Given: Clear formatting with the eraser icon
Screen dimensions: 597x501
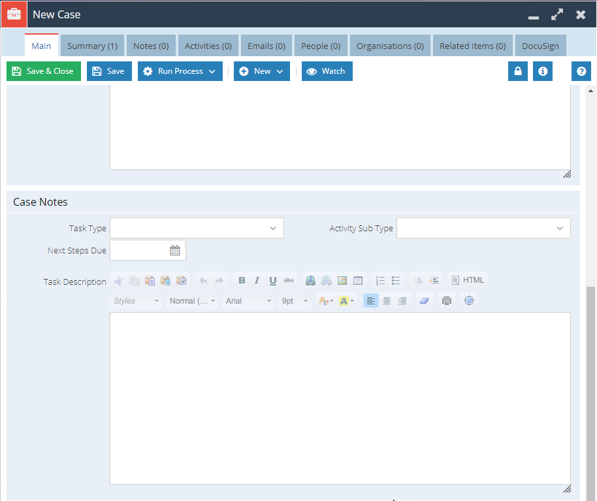Looking at the screenshot, I should (424, 300).
